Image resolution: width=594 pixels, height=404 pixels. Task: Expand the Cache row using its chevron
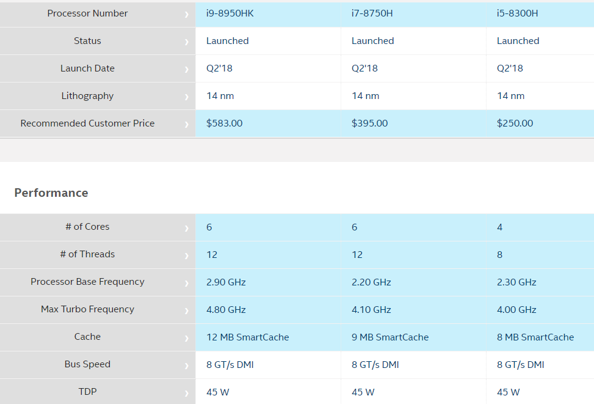click(x=187, y=337)
